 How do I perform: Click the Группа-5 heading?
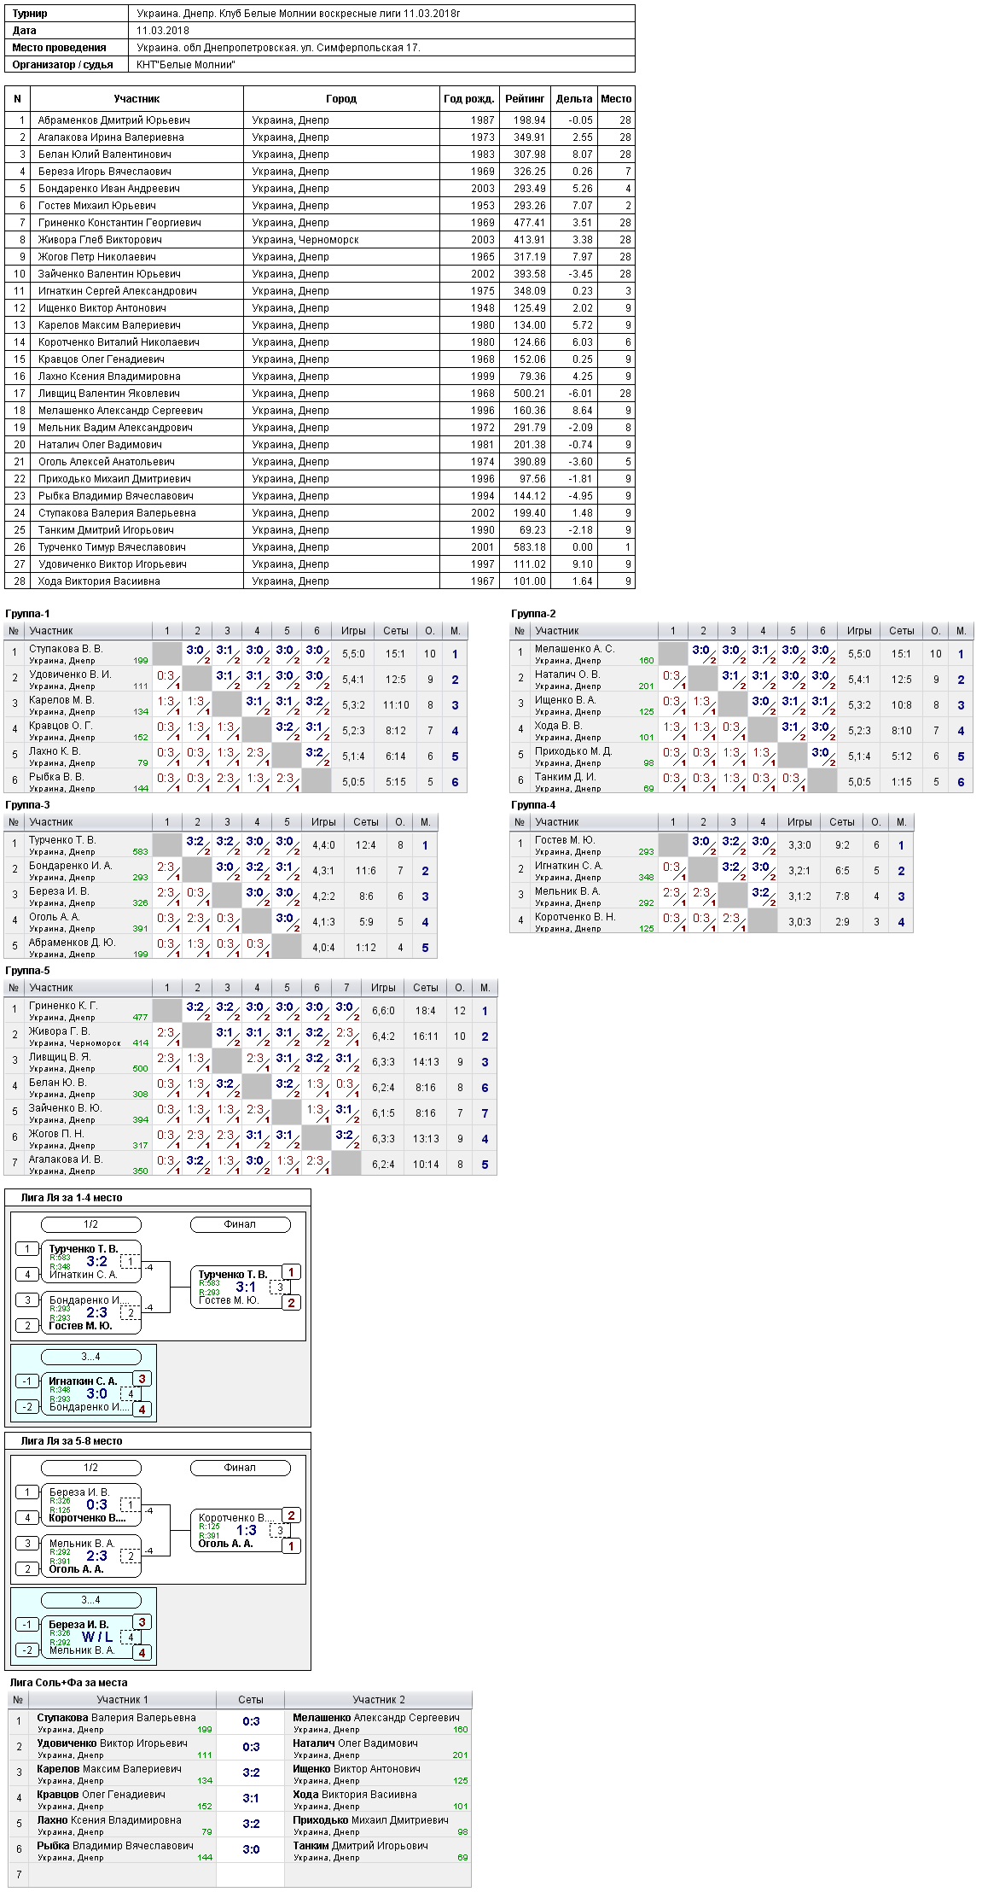pyautogui.click(x=27, y=971)
